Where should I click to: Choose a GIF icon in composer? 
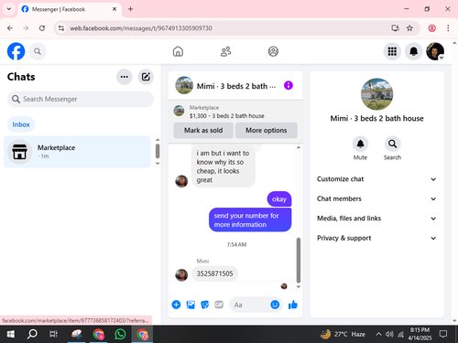click(219, 305)
